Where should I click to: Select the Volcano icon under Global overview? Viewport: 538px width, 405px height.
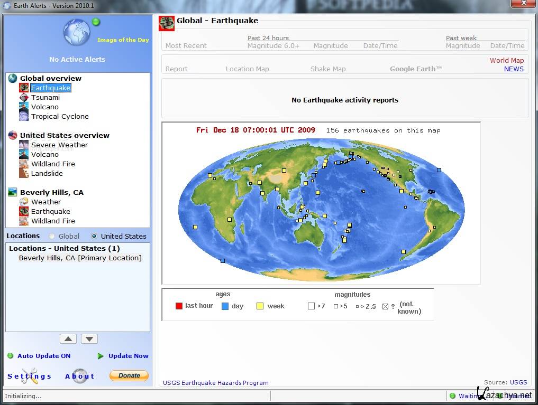(24, 107)
